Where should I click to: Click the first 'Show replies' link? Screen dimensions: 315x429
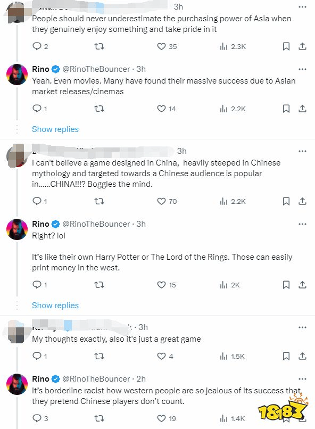pos(55,129)
